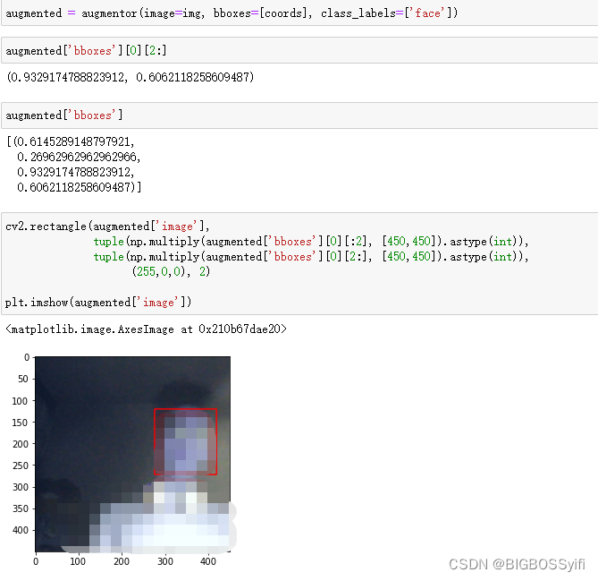Click the first tuple(np.multiply line with [:2]

click(x=311, y=242)
